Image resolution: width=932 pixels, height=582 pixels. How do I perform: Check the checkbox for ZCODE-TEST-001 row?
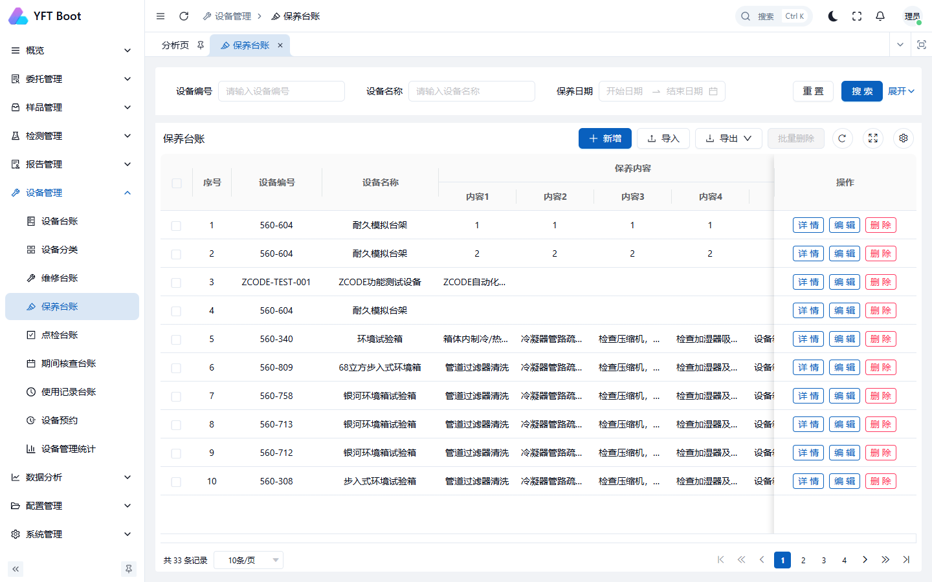click(176, 283)
